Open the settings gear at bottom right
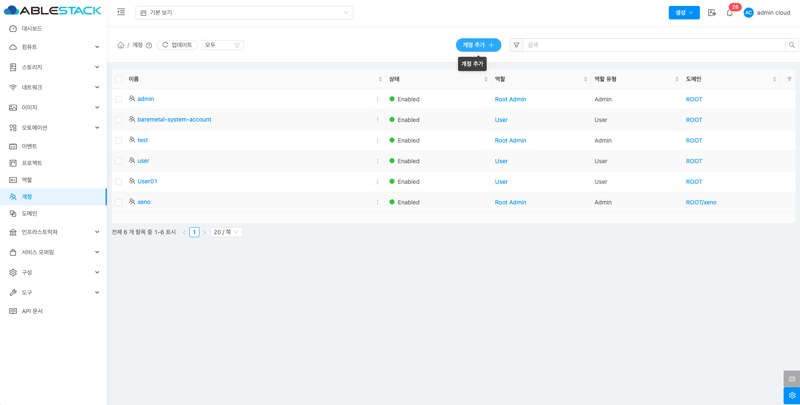The width and height of the screenshot is (800, 405). point(792,395)
